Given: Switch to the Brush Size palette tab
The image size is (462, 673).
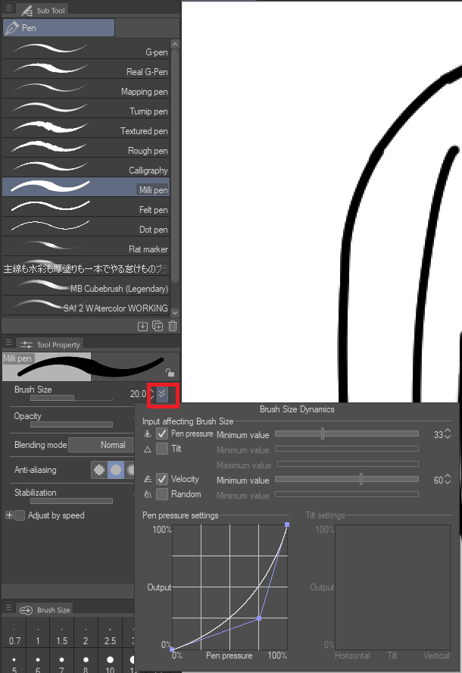Looking at the screenshot, I should (45, 610).
